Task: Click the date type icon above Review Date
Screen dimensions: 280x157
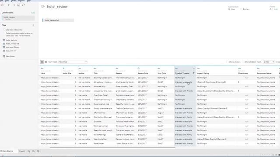Action: pyautogui.click(x=139, y=68)
